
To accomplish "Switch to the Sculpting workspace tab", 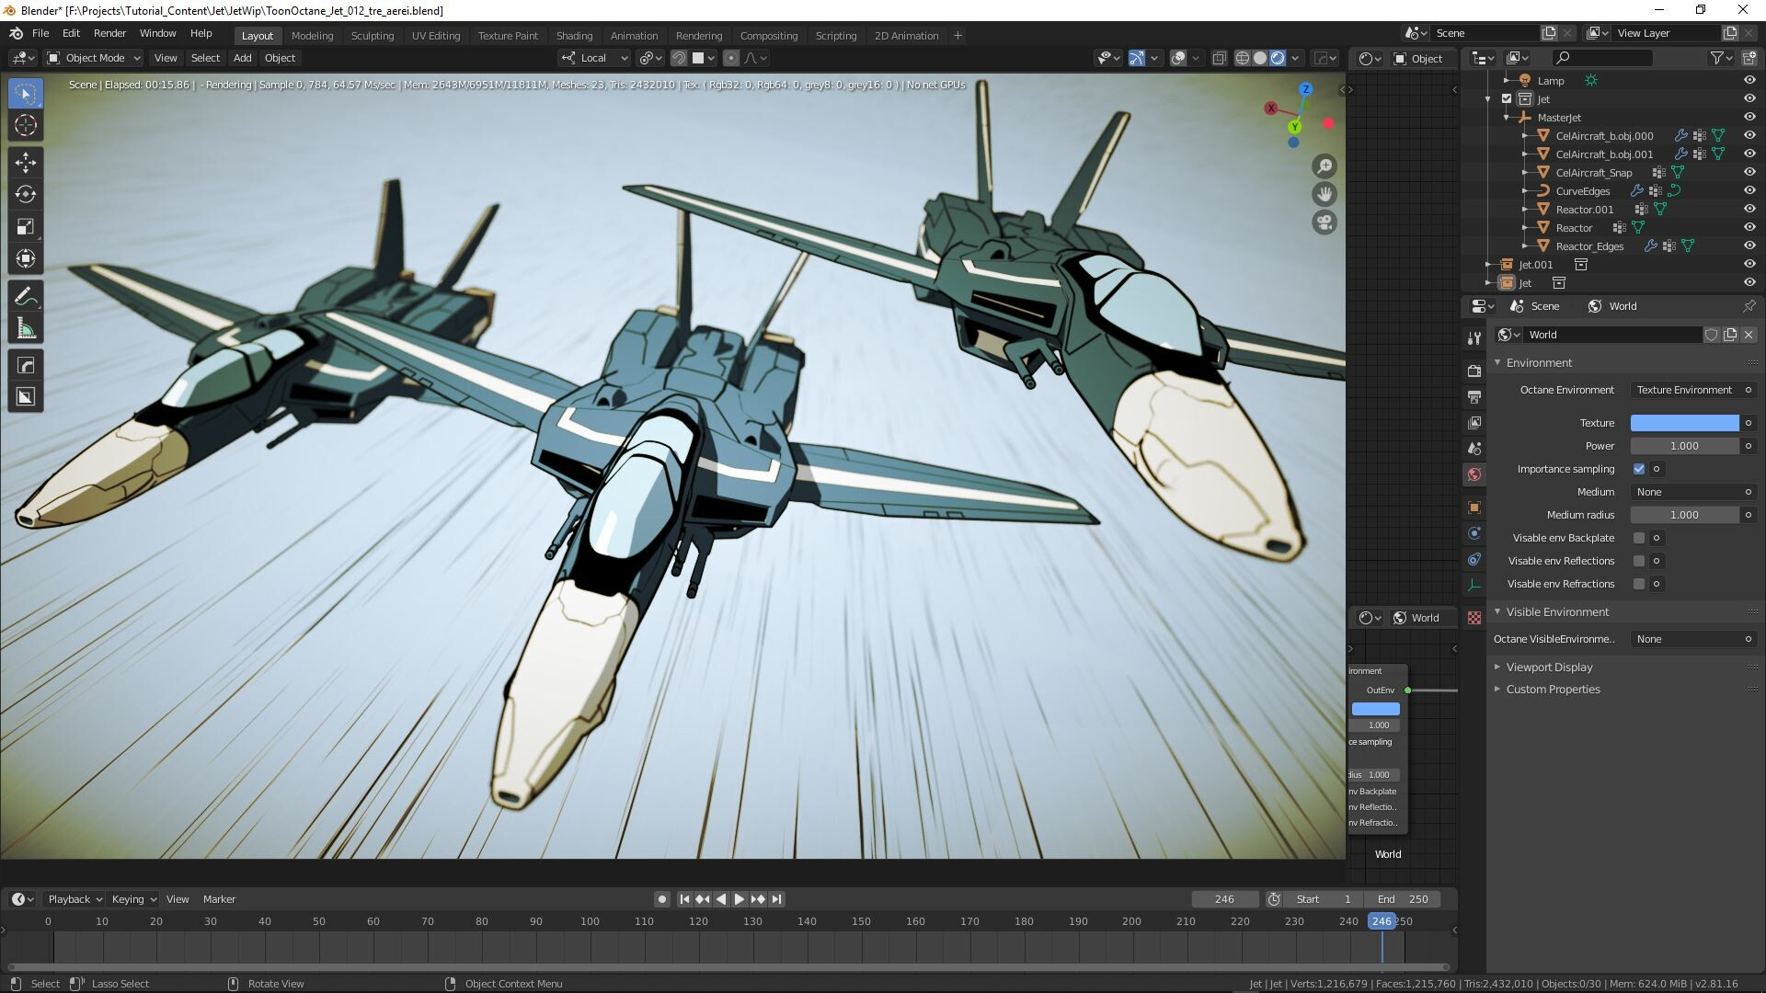I will pos(372,36).
